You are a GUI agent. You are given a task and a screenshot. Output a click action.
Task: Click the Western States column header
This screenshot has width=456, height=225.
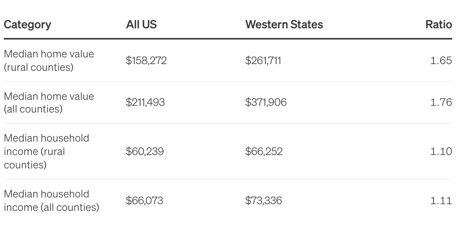coord(284,25)
